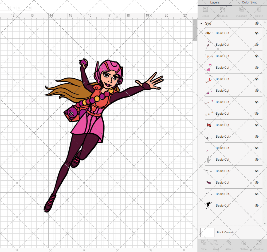
Task: Hide the entire Svg group
Action: (x=256, y=24)
